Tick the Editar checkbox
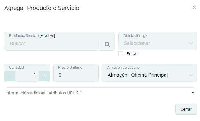 coord(121,54)
